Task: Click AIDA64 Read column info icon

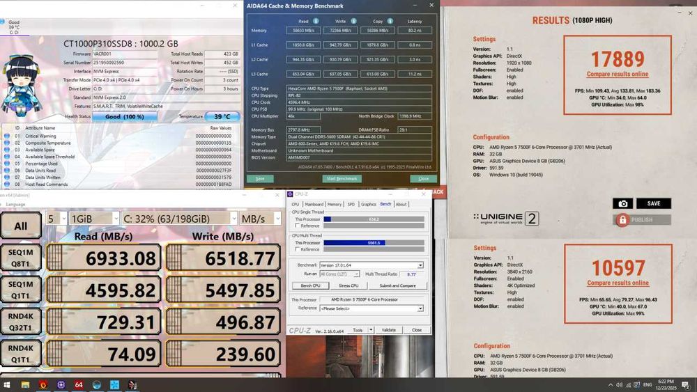Action: (x=316, y=21)
